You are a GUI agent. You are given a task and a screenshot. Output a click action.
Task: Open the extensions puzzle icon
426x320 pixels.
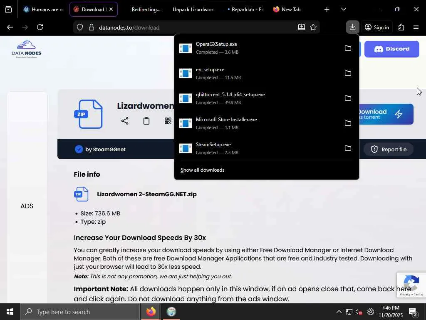[401, 27]
